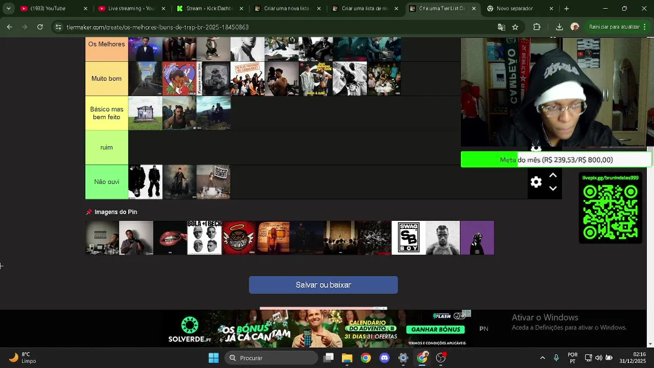Image resolution: width=654 pixels, height=368 pixels.
Task: Select the Bola +1 Beck album cover
Action: [204, 238]
